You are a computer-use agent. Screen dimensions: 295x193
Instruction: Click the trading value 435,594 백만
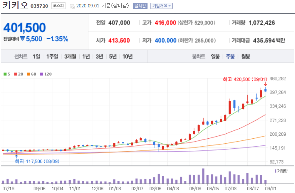click(x=269, y=40)
